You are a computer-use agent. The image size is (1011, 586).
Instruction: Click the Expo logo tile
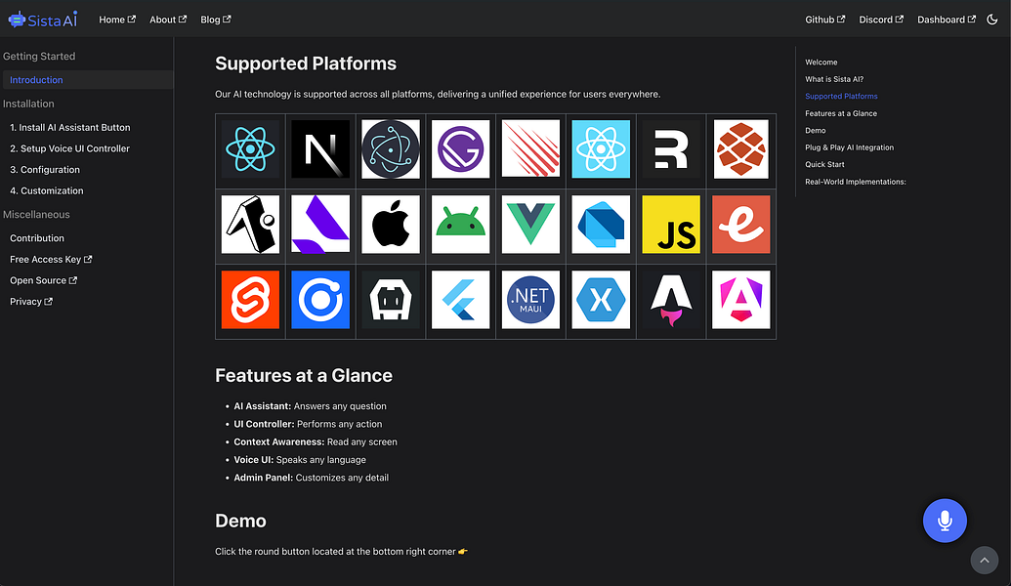tap(250, 225)
